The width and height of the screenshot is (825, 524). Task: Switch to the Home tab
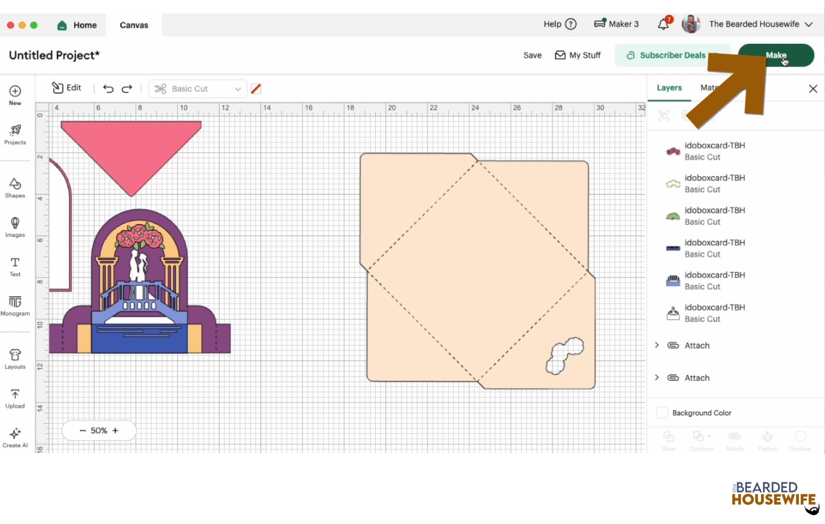(77, 25)
